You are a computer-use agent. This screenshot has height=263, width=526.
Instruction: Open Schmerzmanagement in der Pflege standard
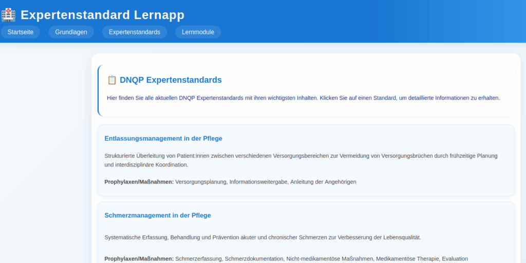tap(158, 215)
